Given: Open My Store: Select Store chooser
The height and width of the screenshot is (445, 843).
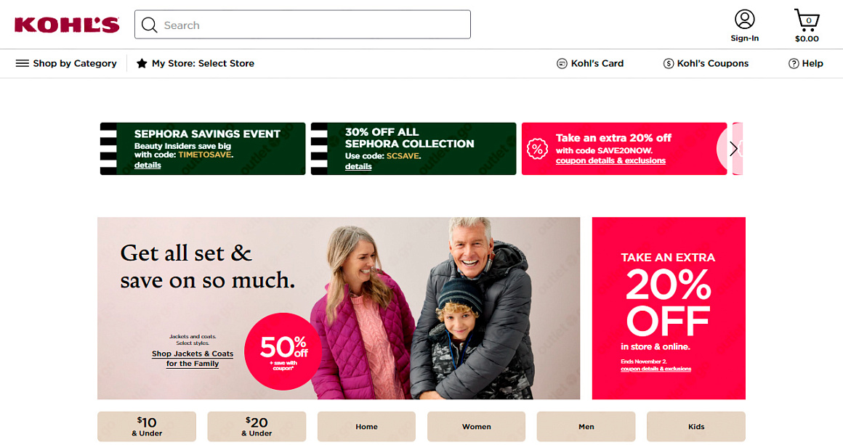Looking at the screenshot, I should coord(195,63).
